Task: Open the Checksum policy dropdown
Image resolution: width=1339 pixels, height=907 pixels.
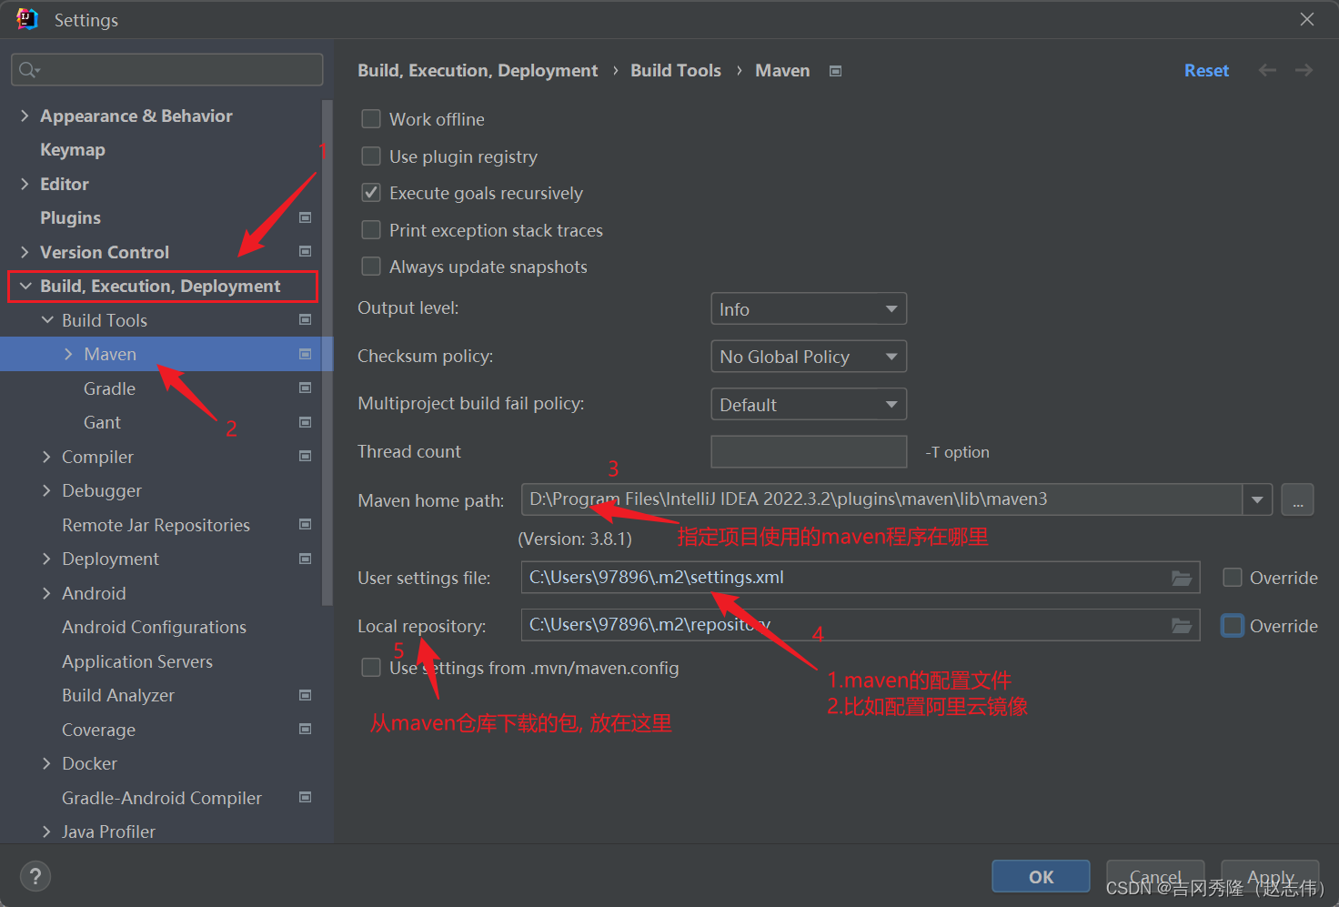Action: (x=809, y=357)
